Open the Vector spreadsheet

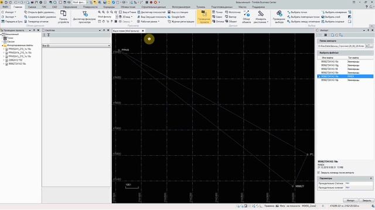[231, 17]
